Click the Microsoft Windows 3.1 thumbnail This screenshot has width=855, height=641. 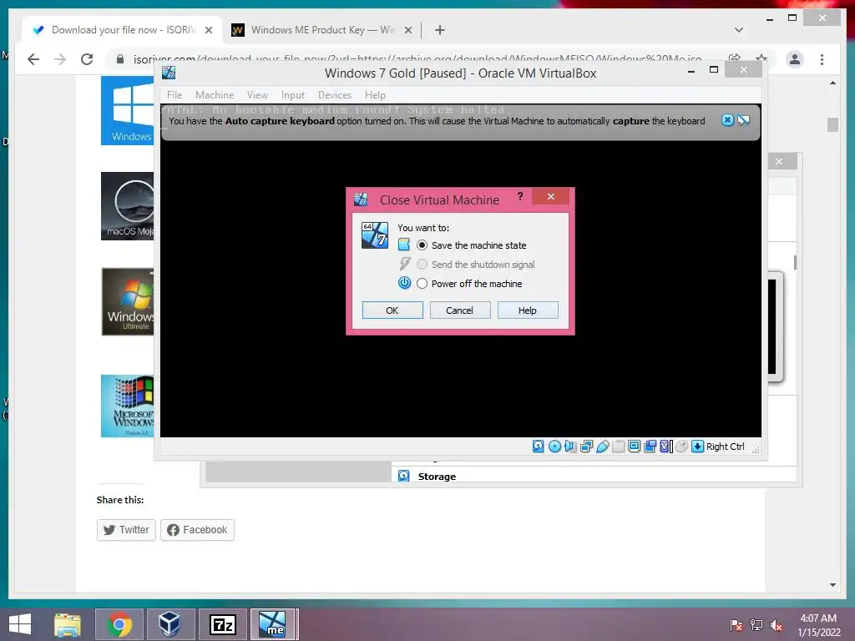coord(127,406)
